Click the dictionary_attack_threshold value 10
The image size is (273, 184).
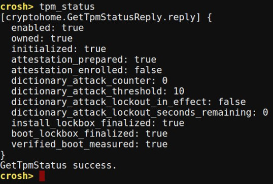(x=179, y=91)
